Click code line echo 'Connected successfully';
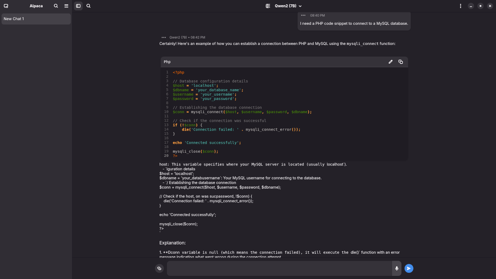Image resolution: width=496 pixels, height=279 pixels. click(207, 143)
